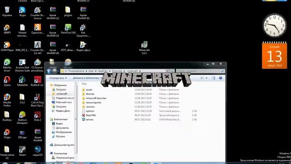Go back in the Explorer window
This screenshot has height=164, width=291.
coord(49,71)
